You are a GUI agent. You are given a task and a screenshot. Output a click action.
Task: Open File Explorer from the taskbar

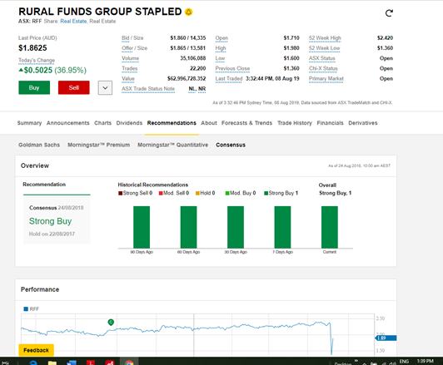point(52,363)
